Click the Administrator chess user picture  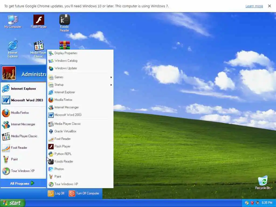pyautogui.click(x=9, y=73)
